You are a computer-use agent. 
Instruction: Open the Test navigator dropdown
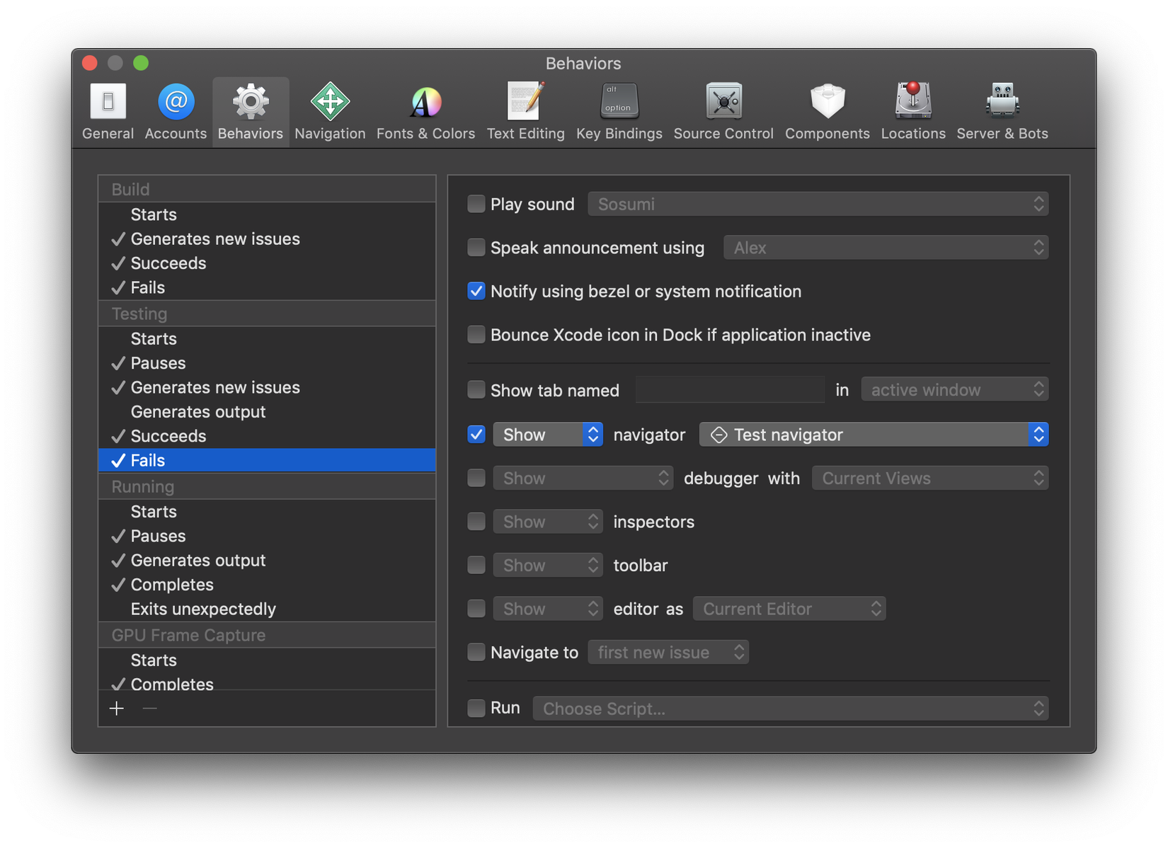click(x=873, y=435)
